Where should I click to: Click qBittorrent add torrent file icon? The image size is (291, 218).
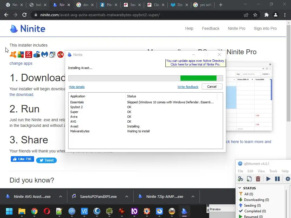point(249,179)
